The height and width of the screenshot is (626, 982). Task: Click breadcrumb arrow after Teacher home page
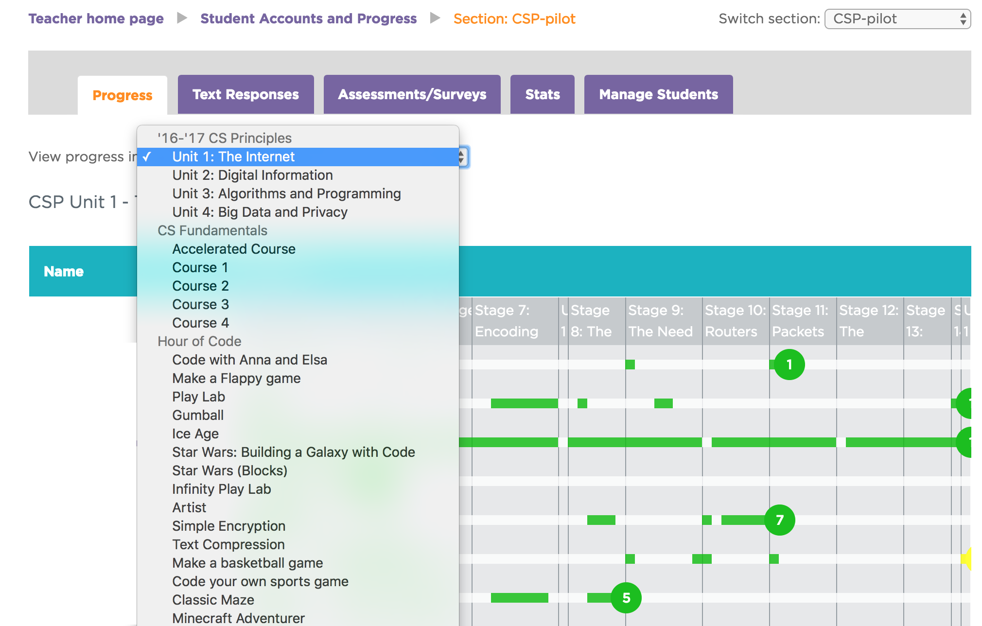click(182, 18)
